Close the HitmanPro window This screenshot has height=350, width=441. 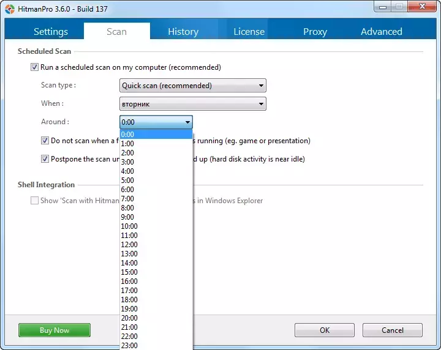coord(422,6)
